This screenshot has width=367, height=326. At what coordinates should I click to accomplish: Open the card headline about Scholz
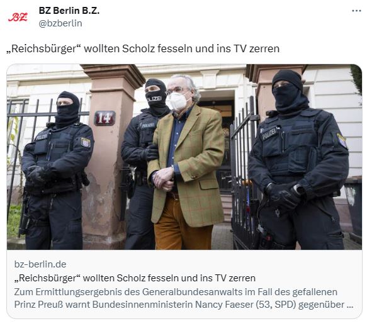(x=135, y=278)
